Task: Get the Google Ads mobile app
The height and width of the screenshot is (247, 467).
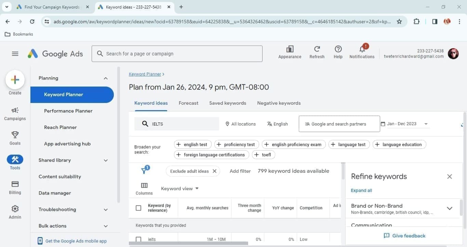Action: click(x=72, y=241)
